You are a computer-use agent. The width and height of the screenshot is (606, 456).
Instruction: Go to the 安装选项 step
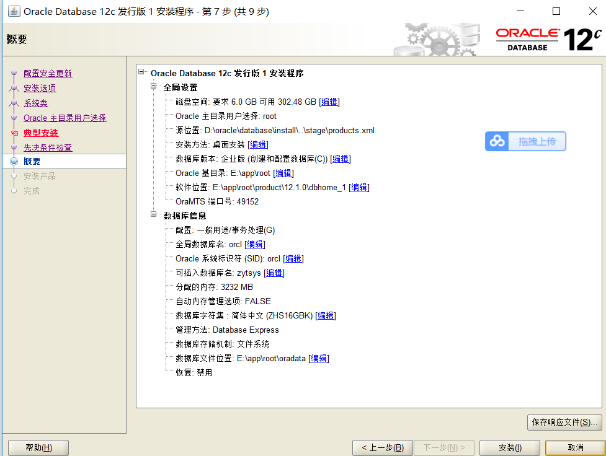point(40,88)
